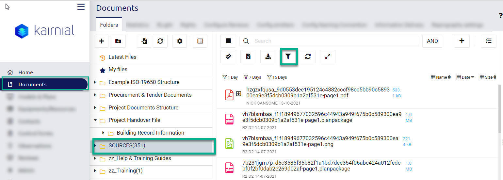Click the hamburger menu icon
This screenshot has height=180, width=503.
coord(81,7)
